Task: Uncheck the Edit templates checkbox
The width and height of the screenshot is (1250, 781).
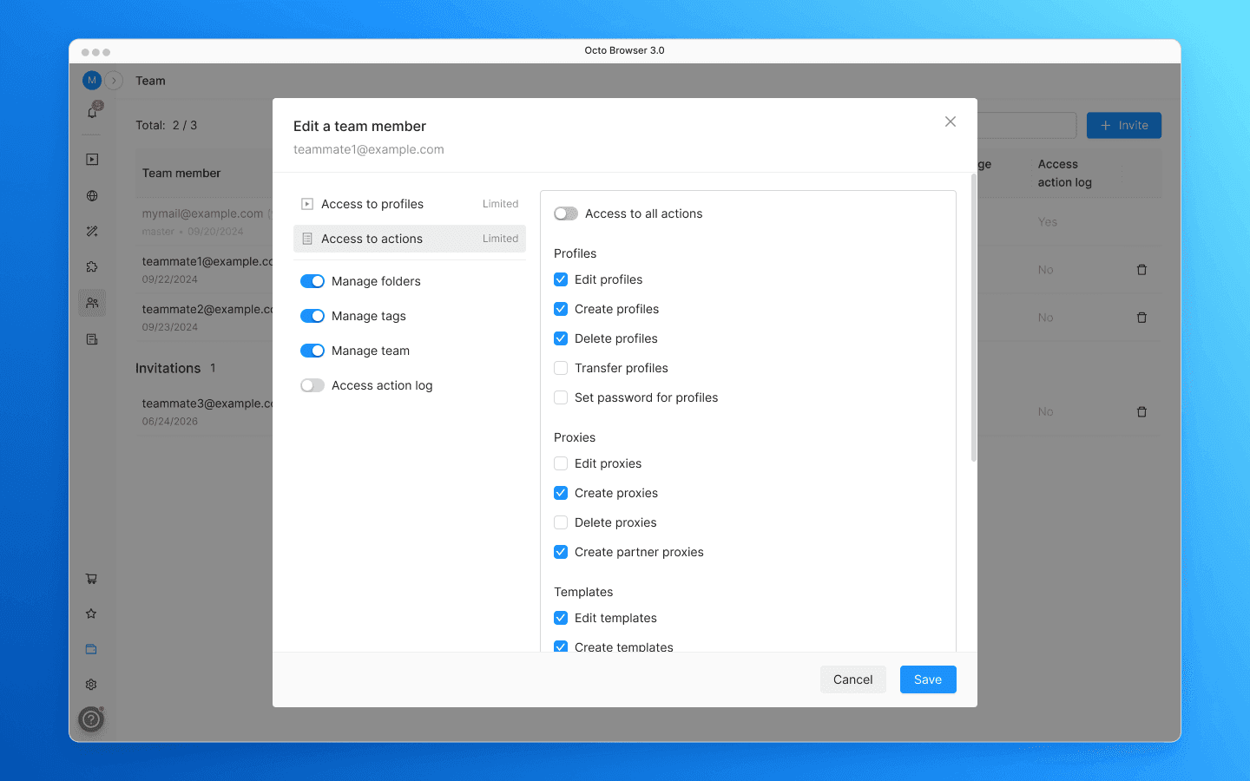Action: (x=561, y=618)
